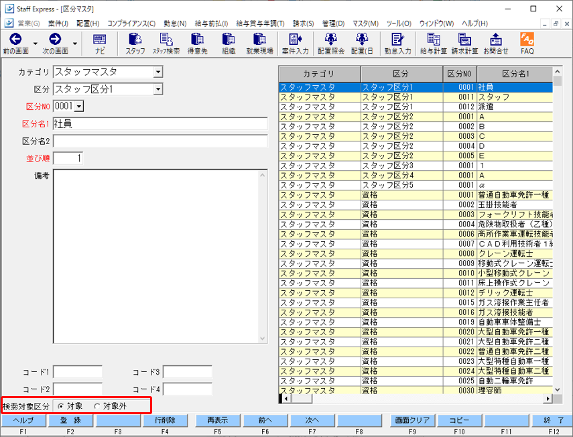
Task: Click into the 備考 text area
Action: [160, 256]
